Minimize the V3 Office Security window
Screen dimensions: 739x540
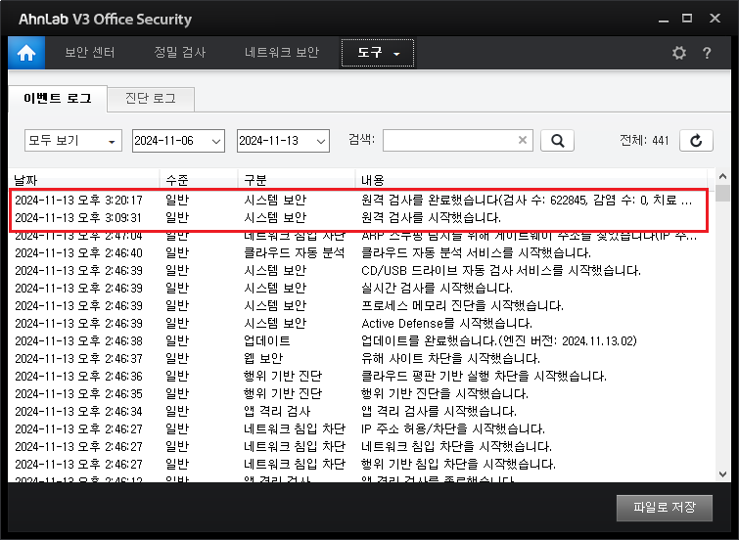pos(664,20)
